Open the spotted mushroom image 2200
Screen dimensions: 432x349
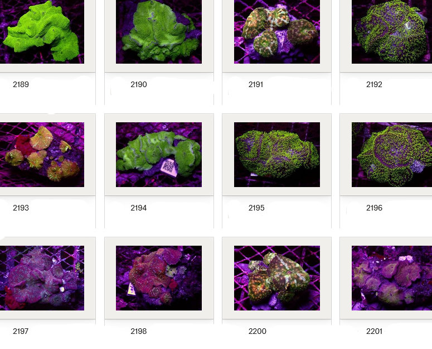[277, 278]
